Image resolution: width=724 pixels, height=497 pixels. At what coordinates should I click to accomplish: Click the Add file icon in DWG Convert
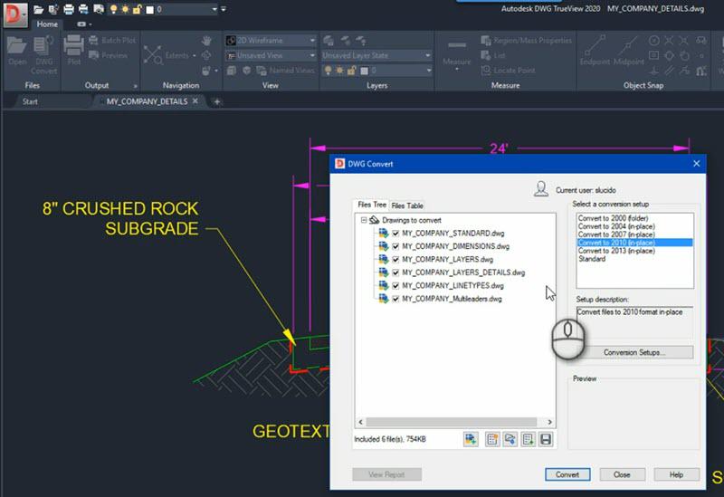tap(471, 439)
